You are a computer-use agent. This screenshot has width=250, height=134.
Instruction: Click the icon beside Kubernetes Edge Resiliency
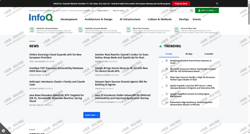[166, 102]
